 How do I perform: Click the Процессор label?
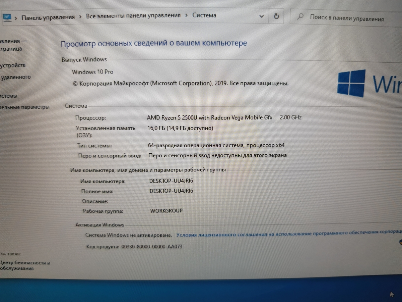pos(90,118)
